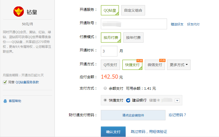Click the 建设银行 bank logo icon
The width and height of the screenshot is (219, 137).
(128, 100)
